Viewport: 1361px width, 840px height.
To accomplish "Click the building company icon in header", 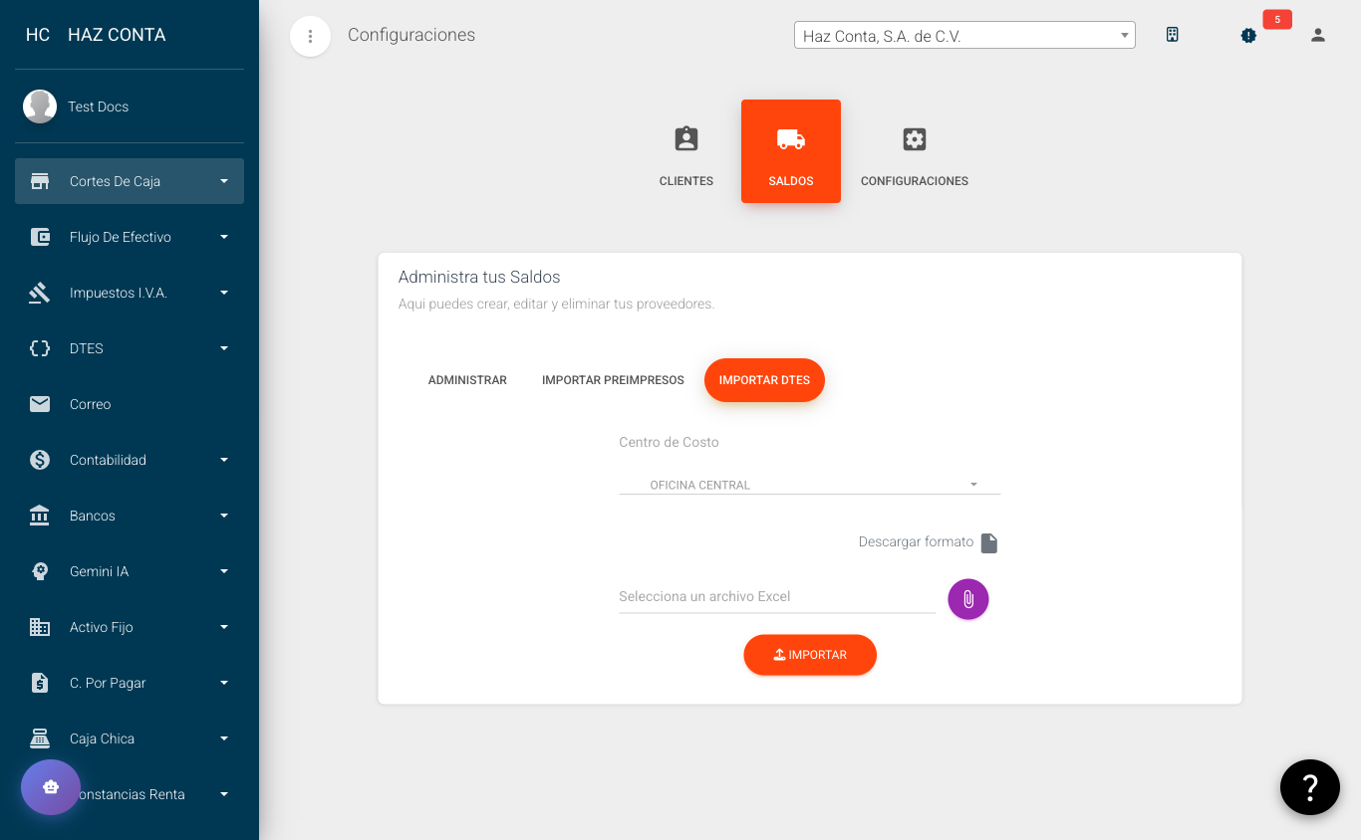I will tap(1173, 36).
